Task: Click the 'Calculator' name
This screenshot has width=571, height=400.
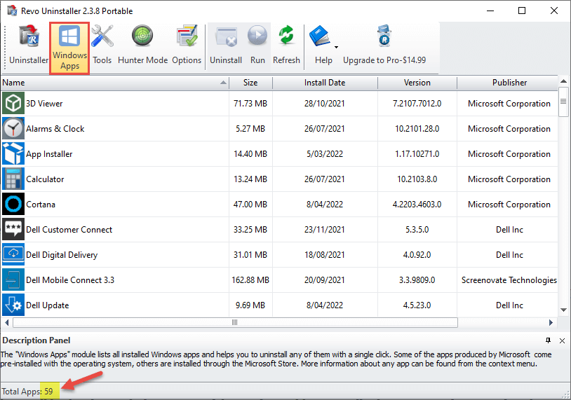Action: (45, 179)
